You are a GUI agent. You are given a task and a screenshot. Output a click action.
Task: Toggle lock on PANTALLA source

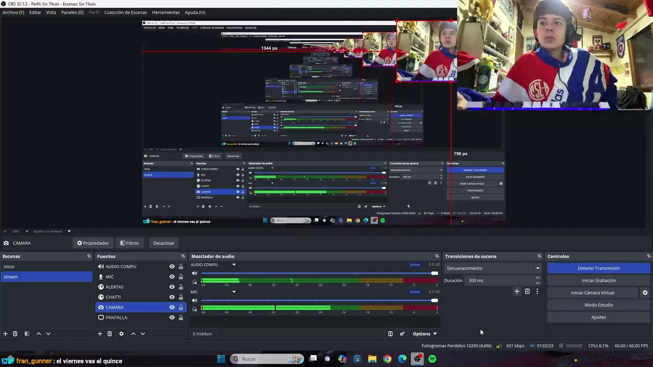[181, 318]
